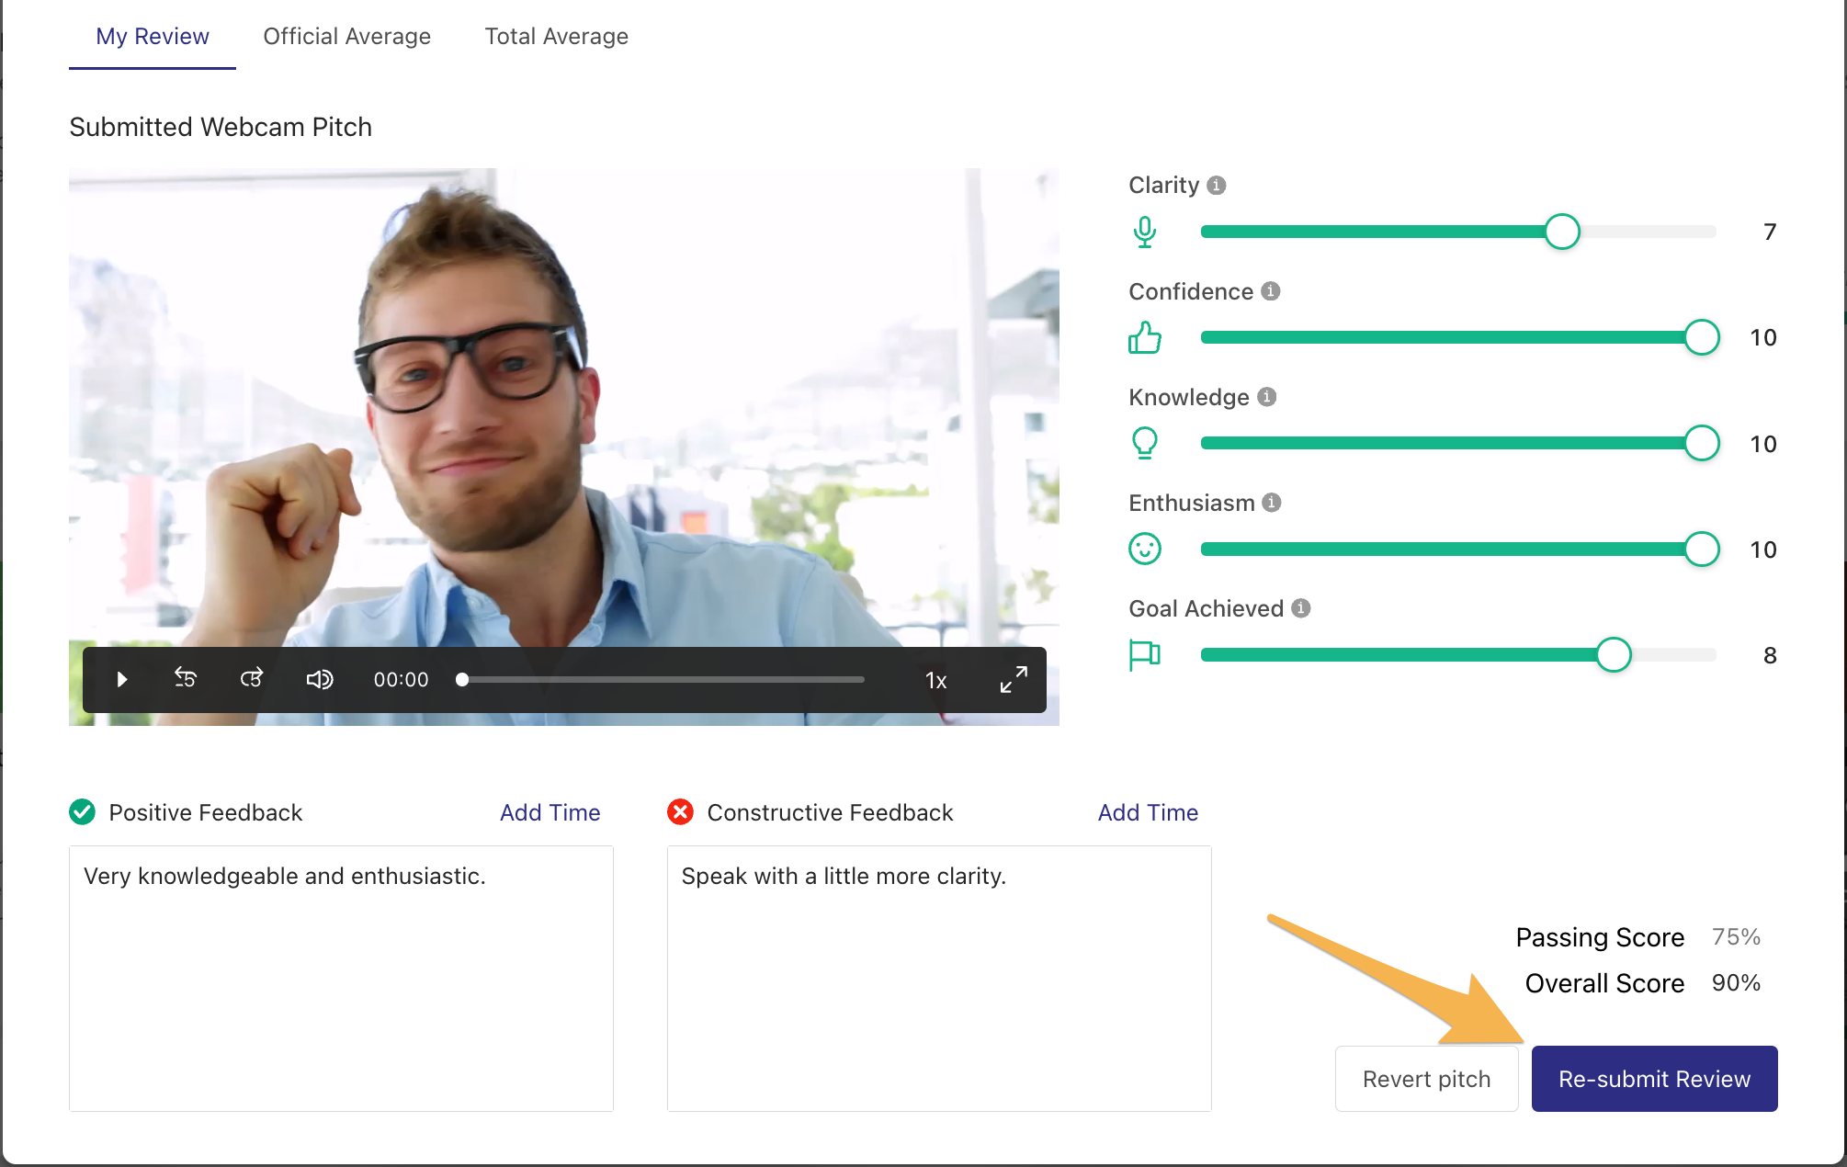Click the 00:00 video timestamp
The image size is (1847, 1167).
tap(402, 680)
